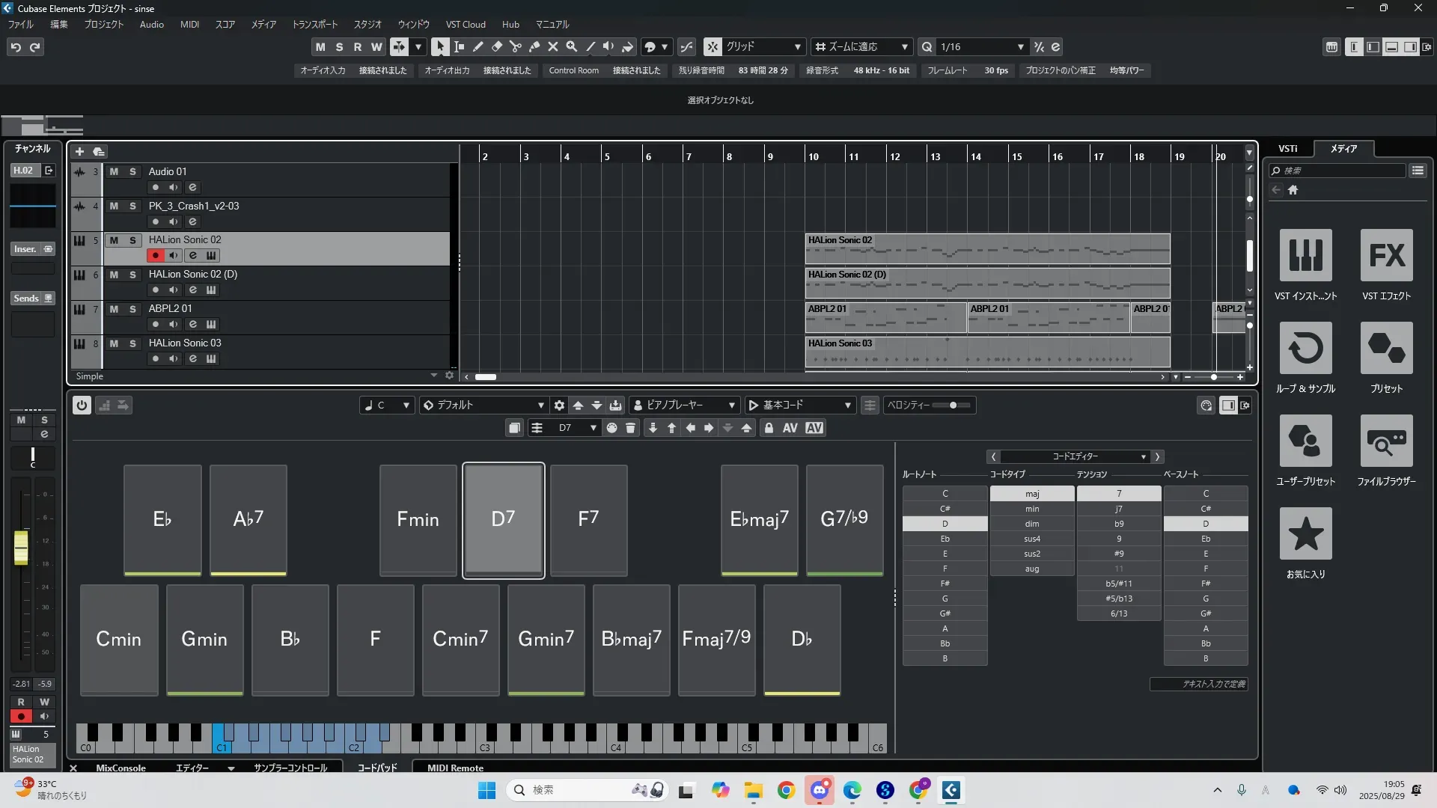Adjust the ベロシティー velocity slider

click(x=953, y=405)
